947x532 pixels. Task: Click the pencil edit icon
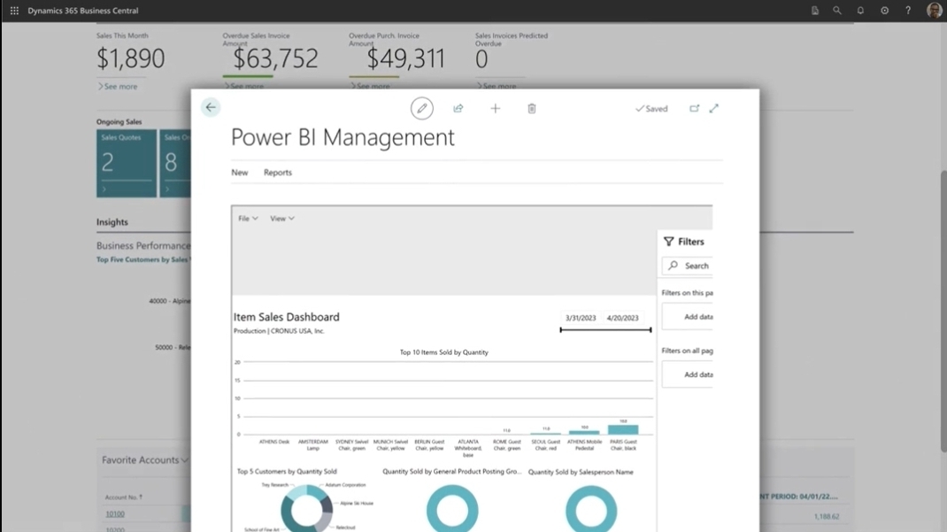coord(422,108)
